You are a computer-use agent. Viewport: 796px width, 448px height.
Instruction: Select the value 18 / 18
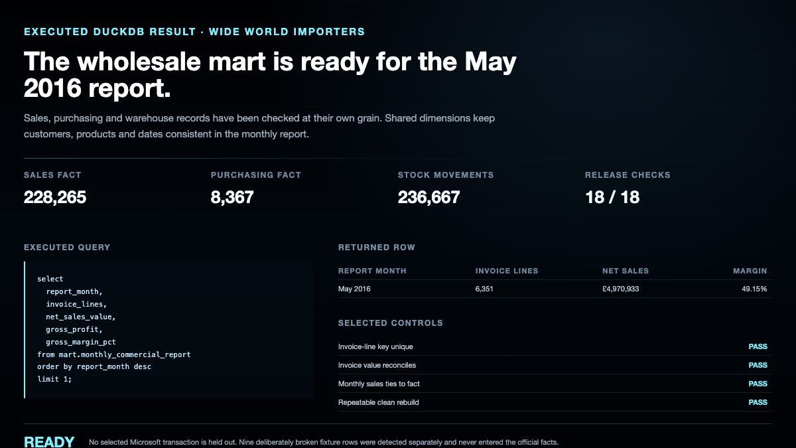612,197
